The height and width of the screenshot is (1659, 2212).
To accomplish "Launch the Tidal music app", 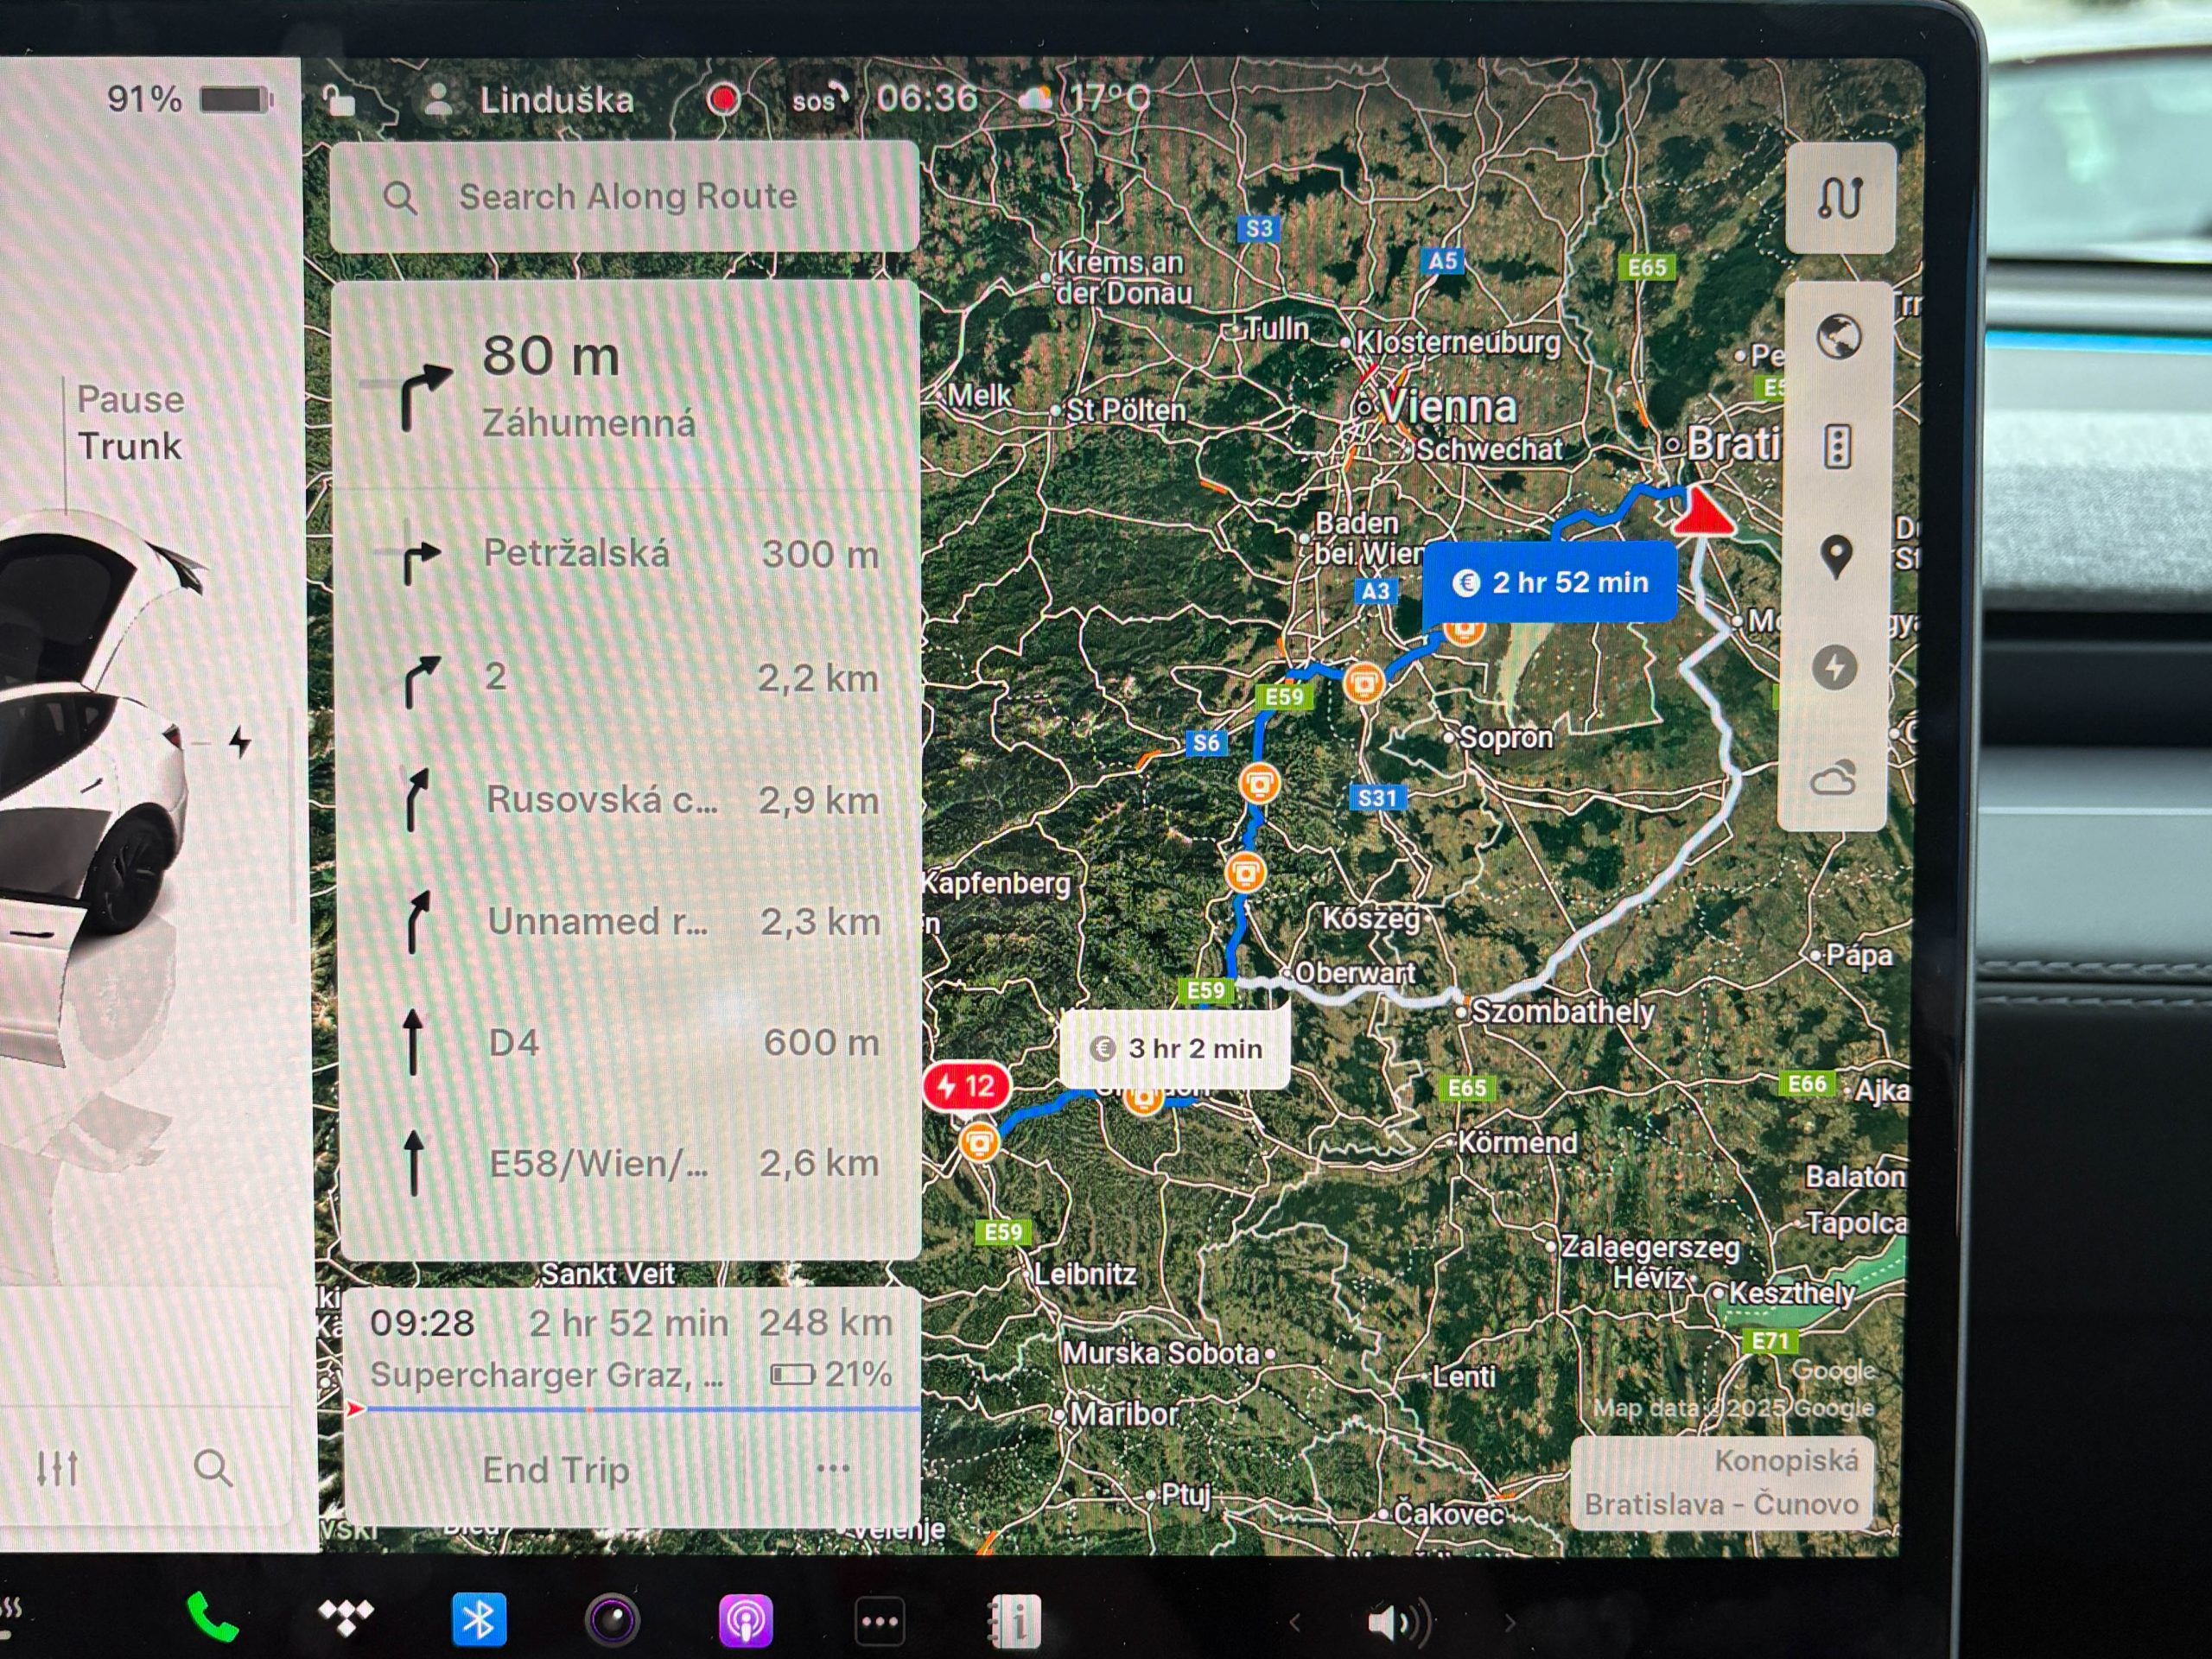I will click(x=346, y=1616).
